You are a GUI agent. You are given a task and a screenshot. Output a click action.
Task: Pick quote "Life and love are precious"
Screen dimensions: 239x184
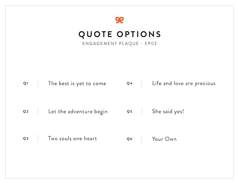tap(184, 83)
